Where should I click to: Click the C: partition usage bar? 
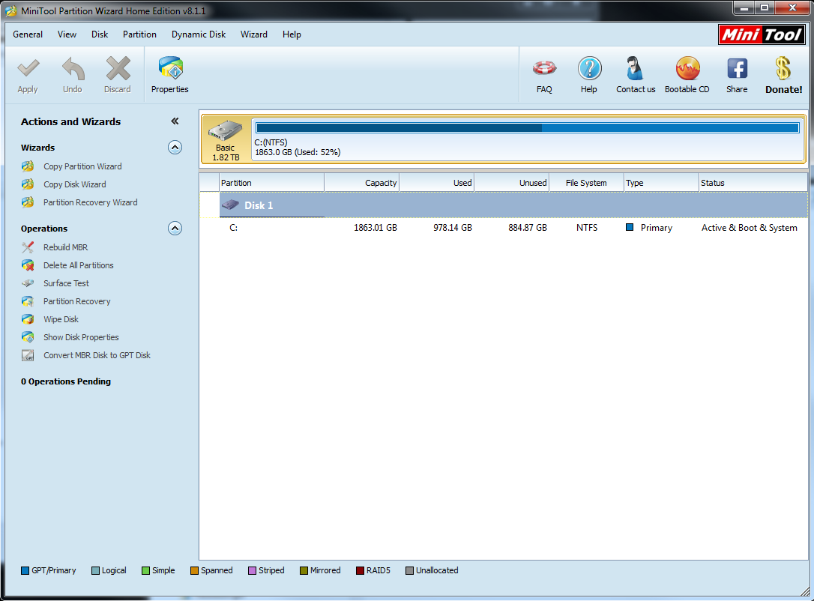[x=528, y=127]
